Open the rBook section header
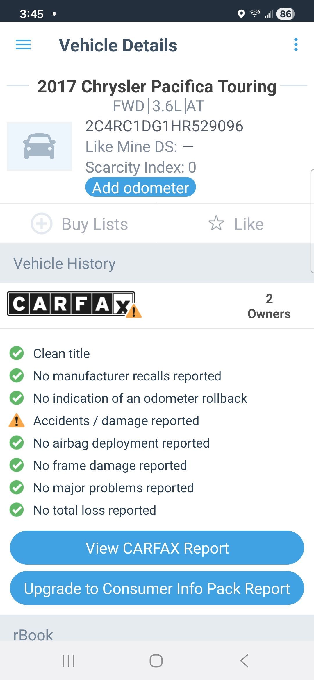314x680 pixels. pos(33,635)
